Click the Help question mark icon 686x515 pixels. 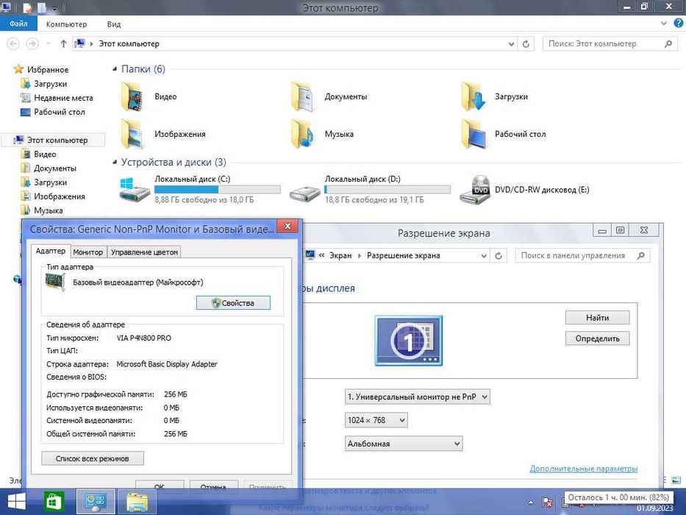(678, 24)
